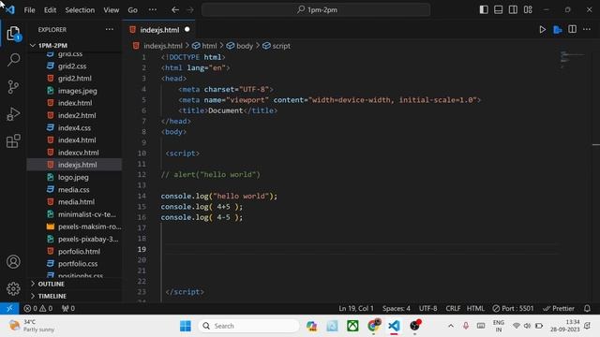Open the Edit menu
The height and width of the screenshot is (337, 600).
(x=50, y=10)
